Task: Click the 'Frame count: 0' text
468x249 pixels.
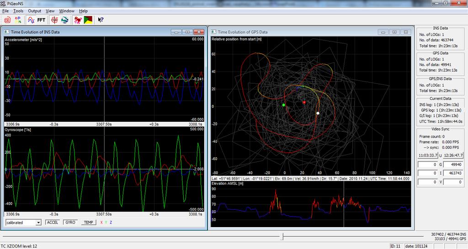Action: pyautogui.click(x=432, y=136)
